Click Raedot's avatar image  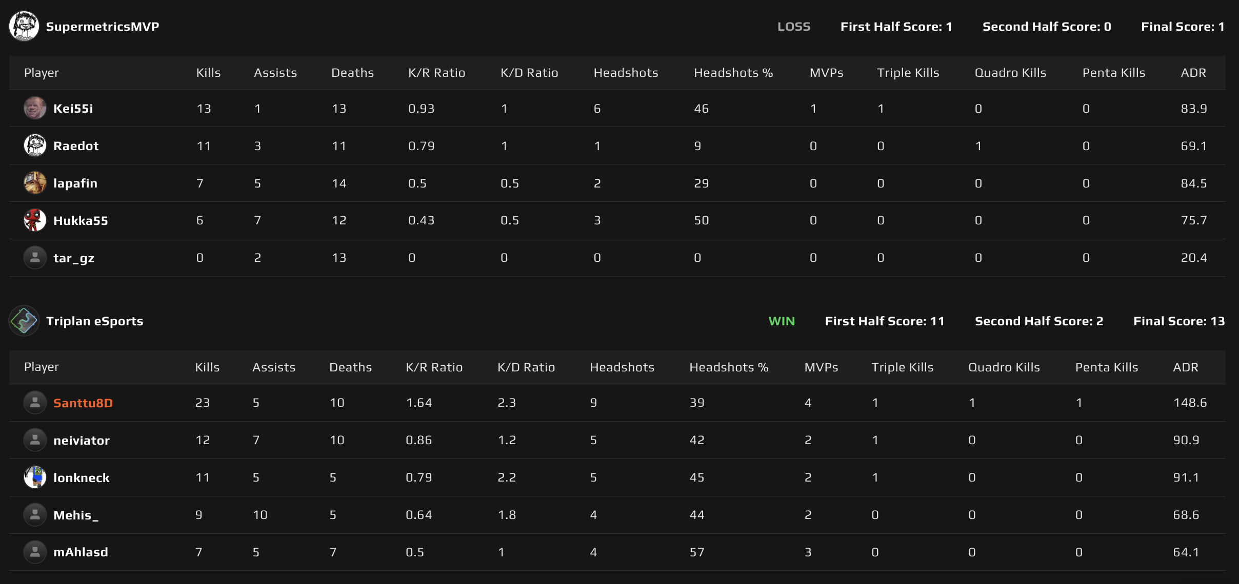point(34,145)
